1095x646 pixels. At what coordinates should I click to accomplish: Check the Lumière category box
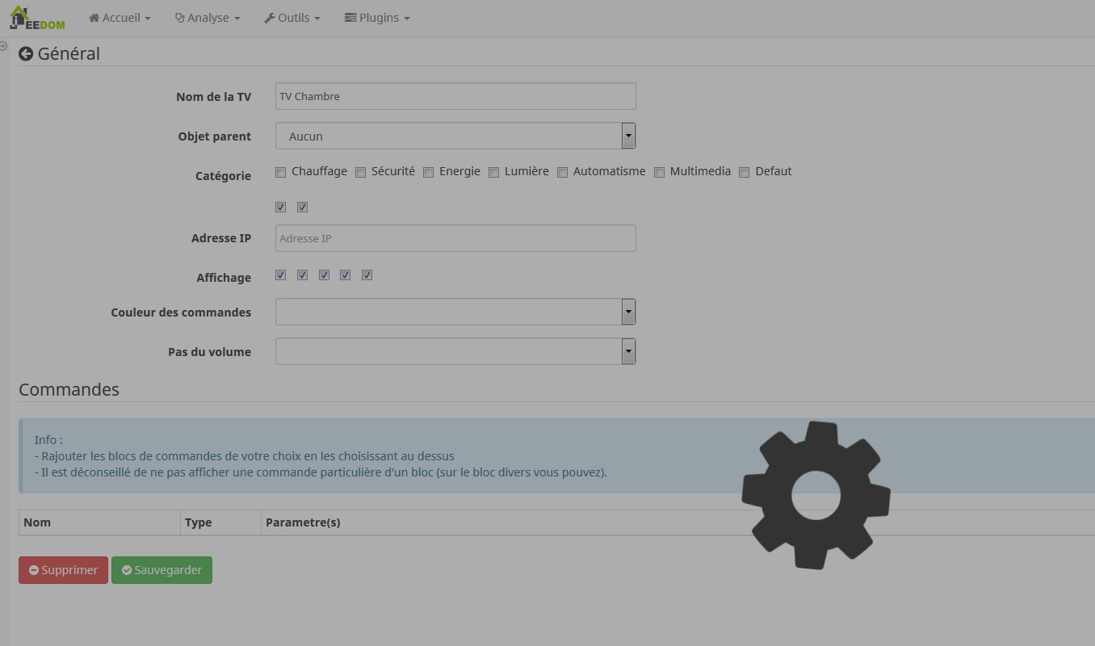(494, 172)
